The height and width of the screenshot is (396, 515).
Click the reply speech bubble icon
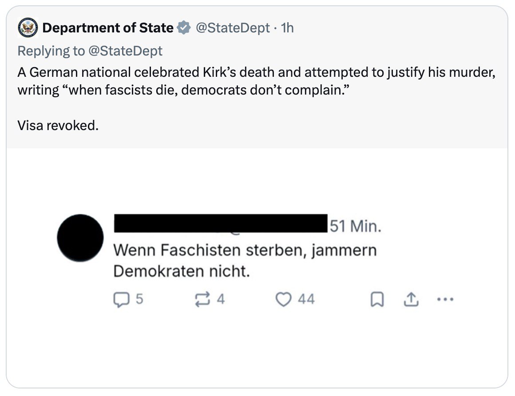pos(121,300)
